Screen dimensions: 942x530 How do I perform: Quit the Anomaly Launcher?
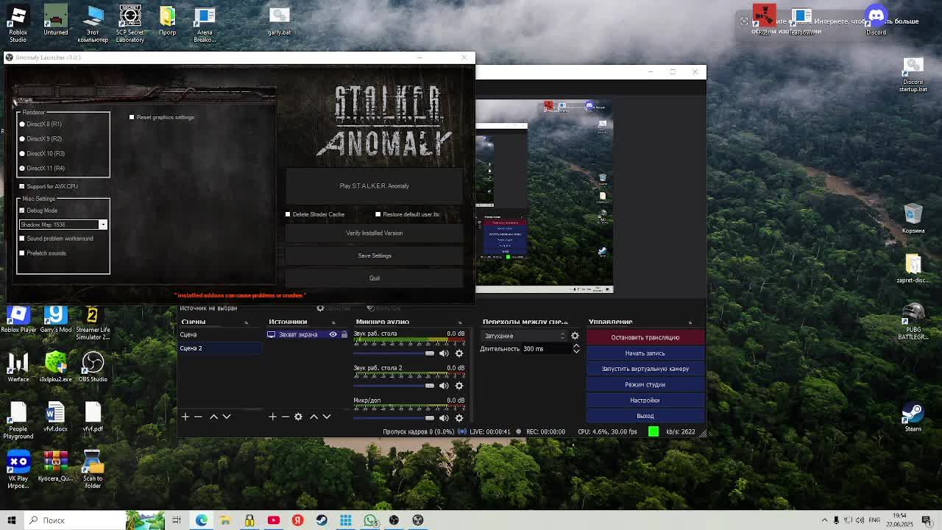[374, 278]
